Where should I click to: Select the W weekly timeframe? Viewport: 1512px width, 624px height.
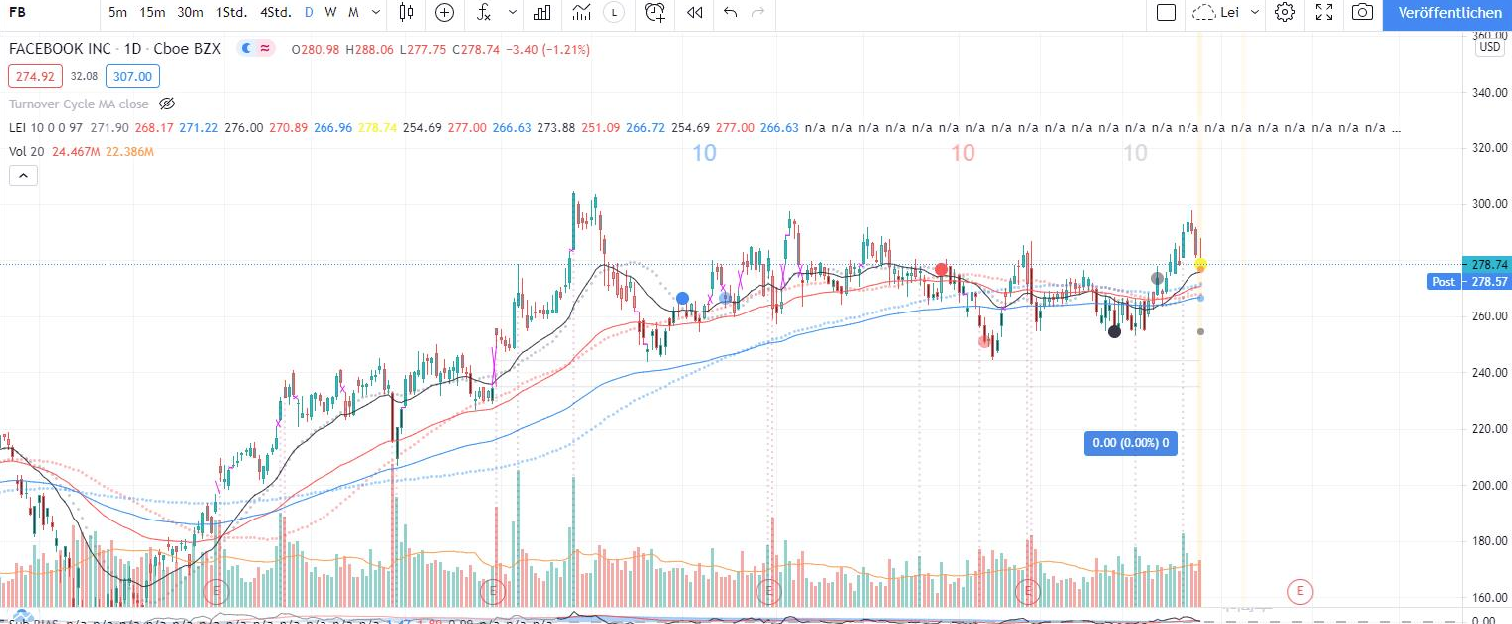tap(330, 12)
